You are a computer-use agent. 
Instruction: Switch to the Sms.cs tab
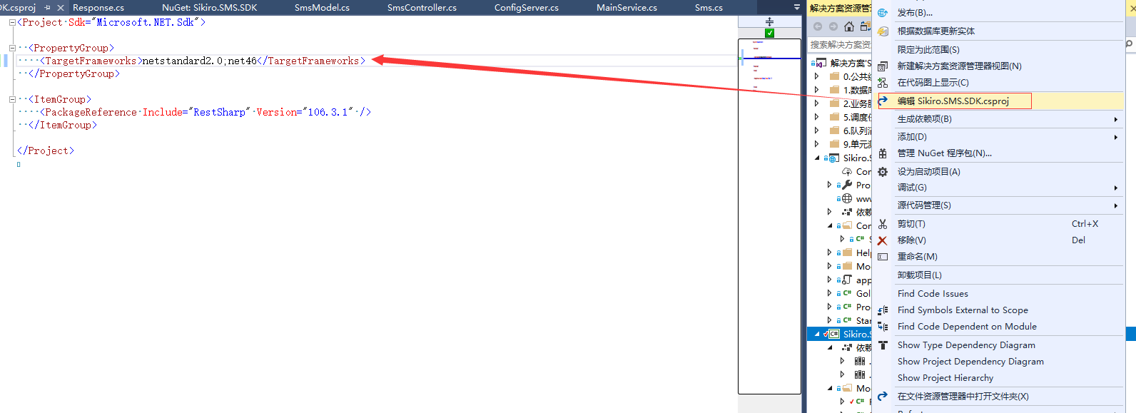click(709, 8)
